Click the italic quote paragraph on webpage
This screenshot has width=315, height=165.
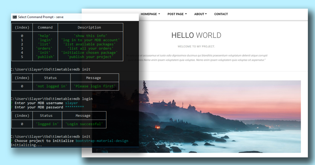196,58
